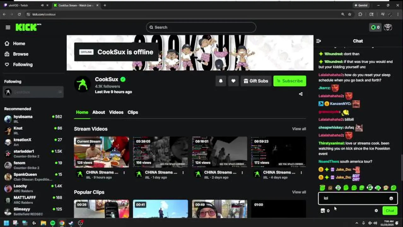Screen dimensions: 403x227
Task: Click the browser zoom magnifier icon
Action: coord(343,14)
